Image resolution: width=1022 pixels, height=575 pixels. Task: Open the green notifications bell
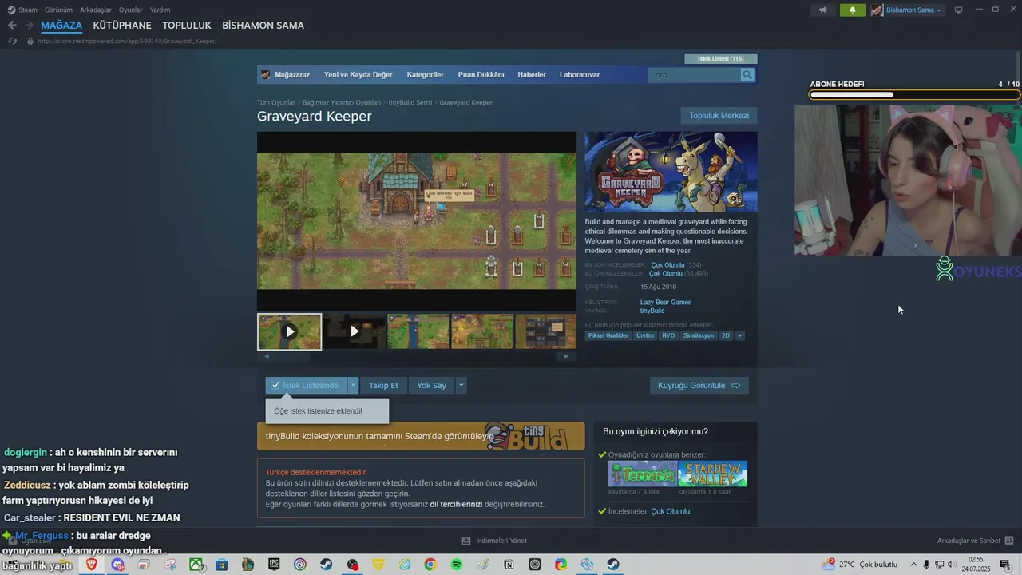853,10
